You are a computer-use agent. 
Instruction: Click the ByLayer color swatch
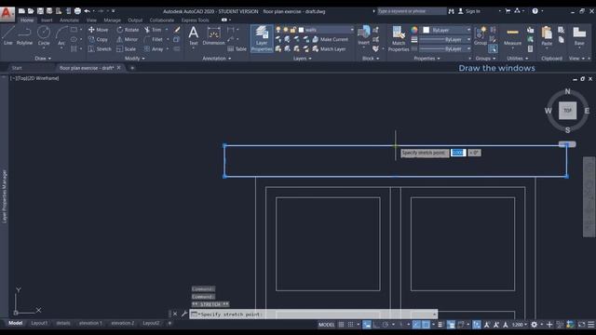tap(427, 30)
